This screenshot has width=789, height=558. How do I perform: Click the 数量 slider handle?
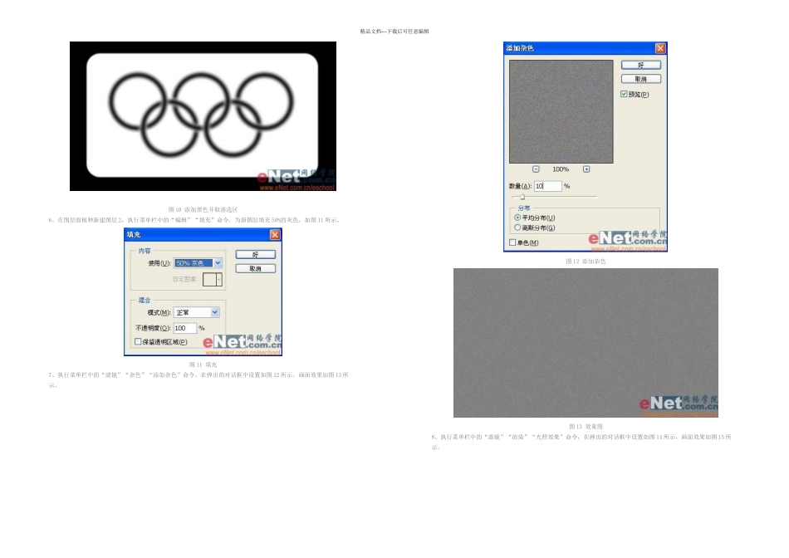pyautogui.click(x=522, y=198)
